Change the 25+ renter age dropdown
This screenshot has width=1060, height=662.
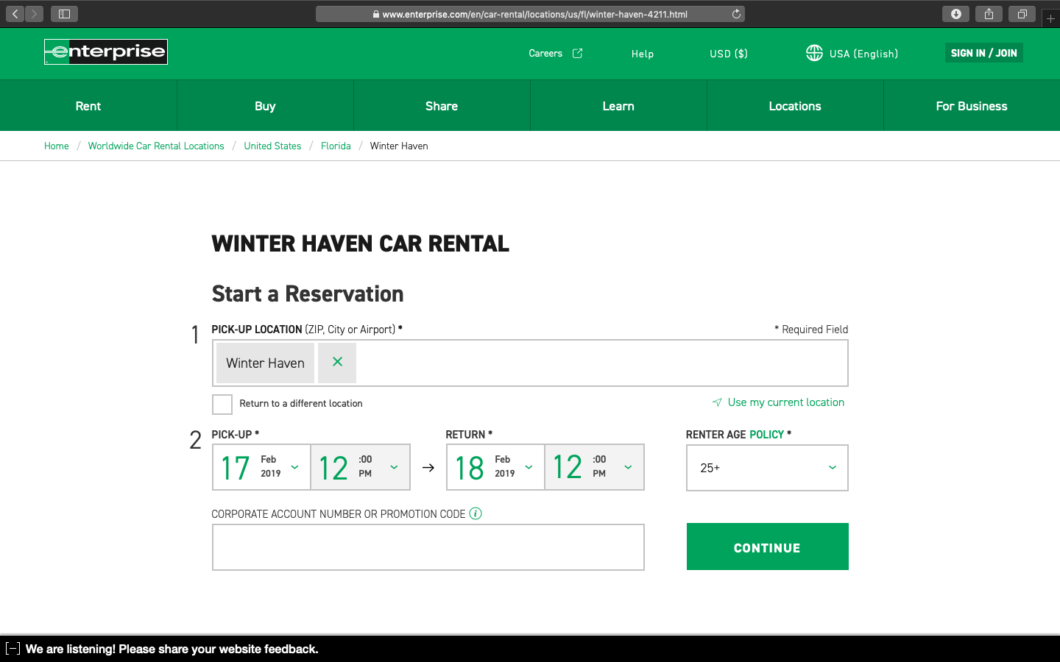click(x=767, y=467)
